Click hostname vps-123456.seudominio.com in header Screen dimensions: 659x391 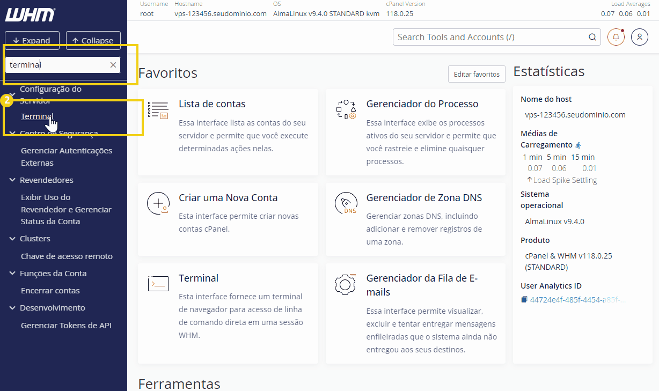(220, 13)
